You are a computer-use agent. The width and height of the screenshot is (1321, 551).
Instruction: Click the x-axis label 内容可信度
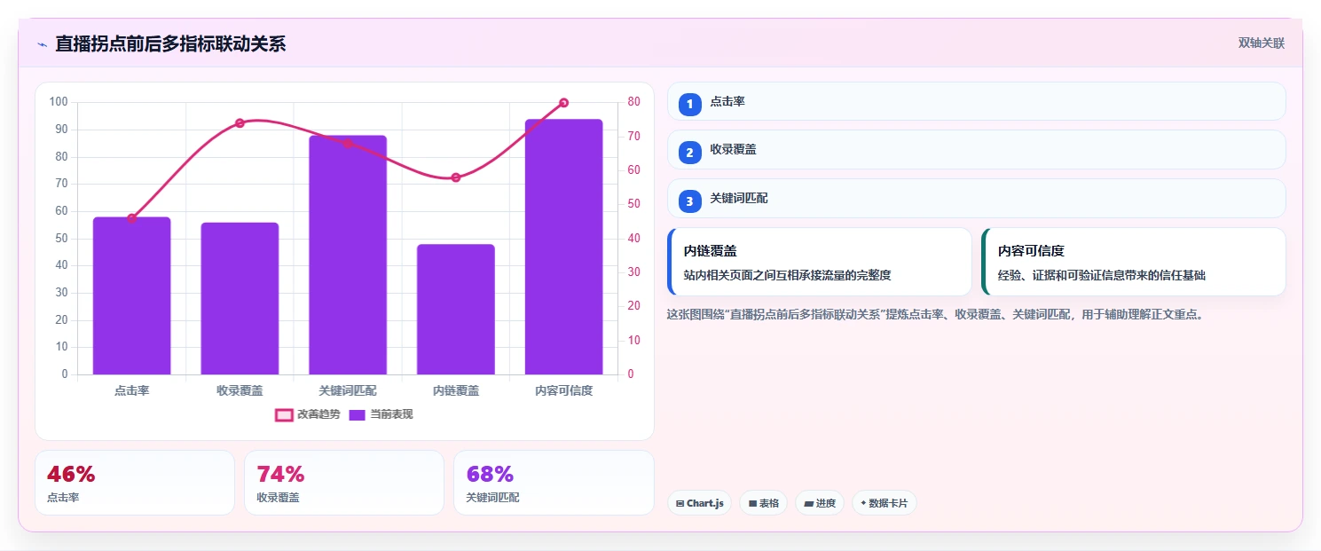pyautogui.click(x=563, y=390)
